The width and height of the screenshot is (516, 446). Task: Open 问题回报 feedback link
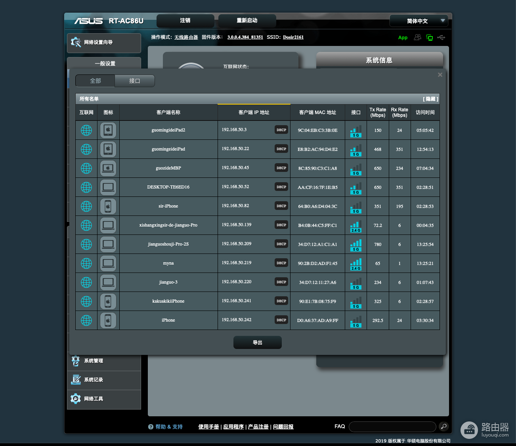pos(283,427)
